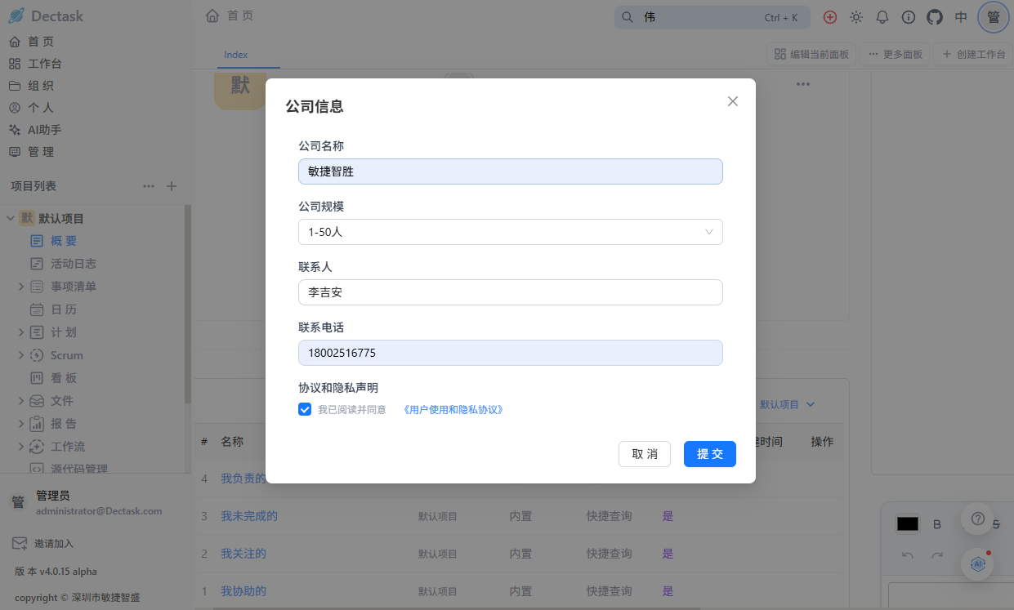Open 我协助的 query link
1014x610 pixels.
coord(243,591)
